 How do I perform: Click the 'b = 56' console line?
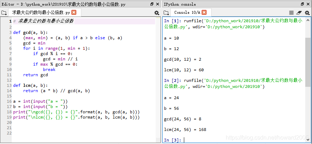(x=171, y=109)
